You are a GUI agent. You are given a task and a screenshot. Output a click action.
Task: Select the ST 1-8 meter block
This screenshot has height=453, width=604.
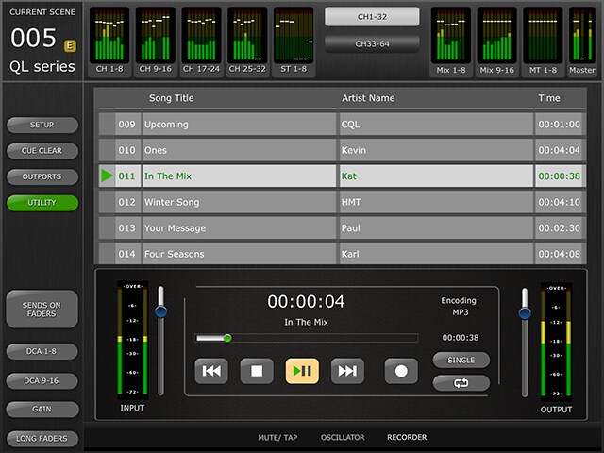[294, 41]
